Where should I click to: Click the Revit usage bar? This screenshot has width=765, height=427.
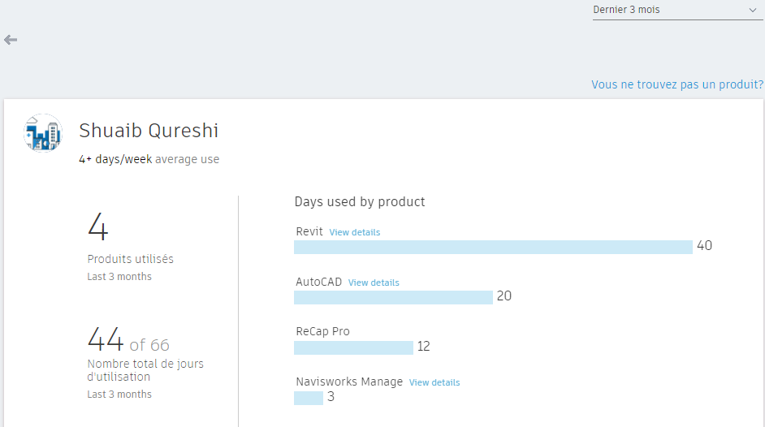click(x=493, y=247)
